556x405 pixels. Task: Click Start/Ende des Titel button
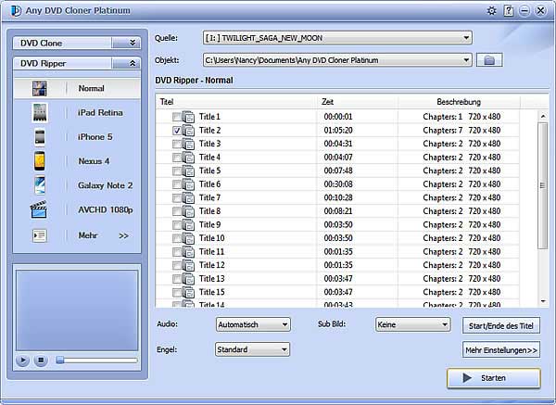(501, 325)
